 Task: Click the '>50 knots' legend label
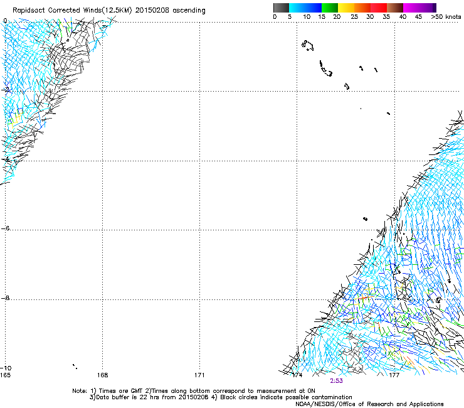446,17
